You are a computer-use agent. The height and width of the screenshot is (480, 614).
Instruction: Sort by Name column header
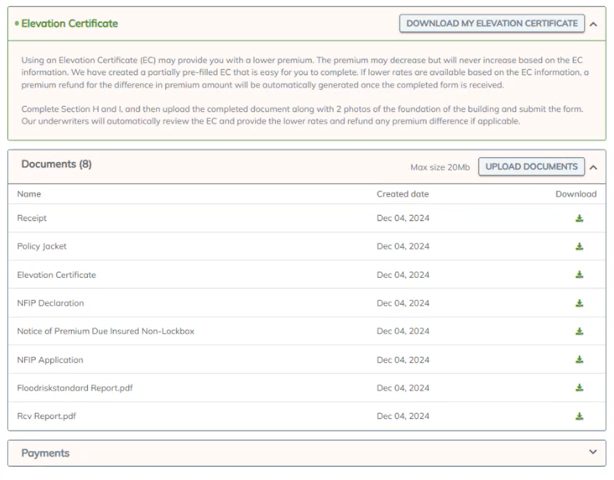[29, 194]
